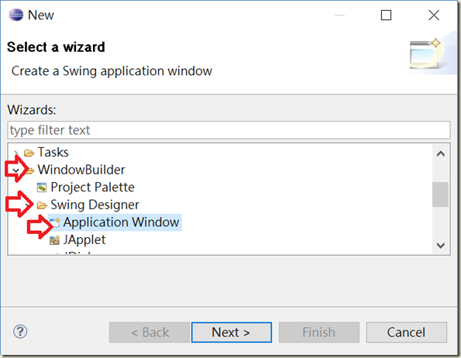461x358 pixels.
Task: Click the JApplet wizard icon
Action: [x=54, y=240]
